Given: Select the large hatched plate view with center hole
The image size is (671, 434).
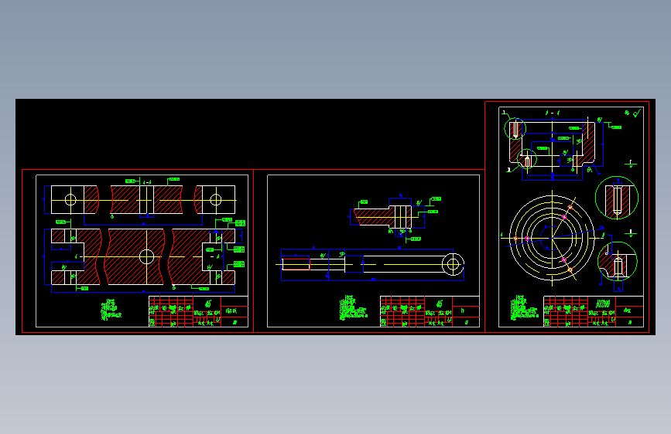Looking at the screenshot, I should (x=143, y=256).
